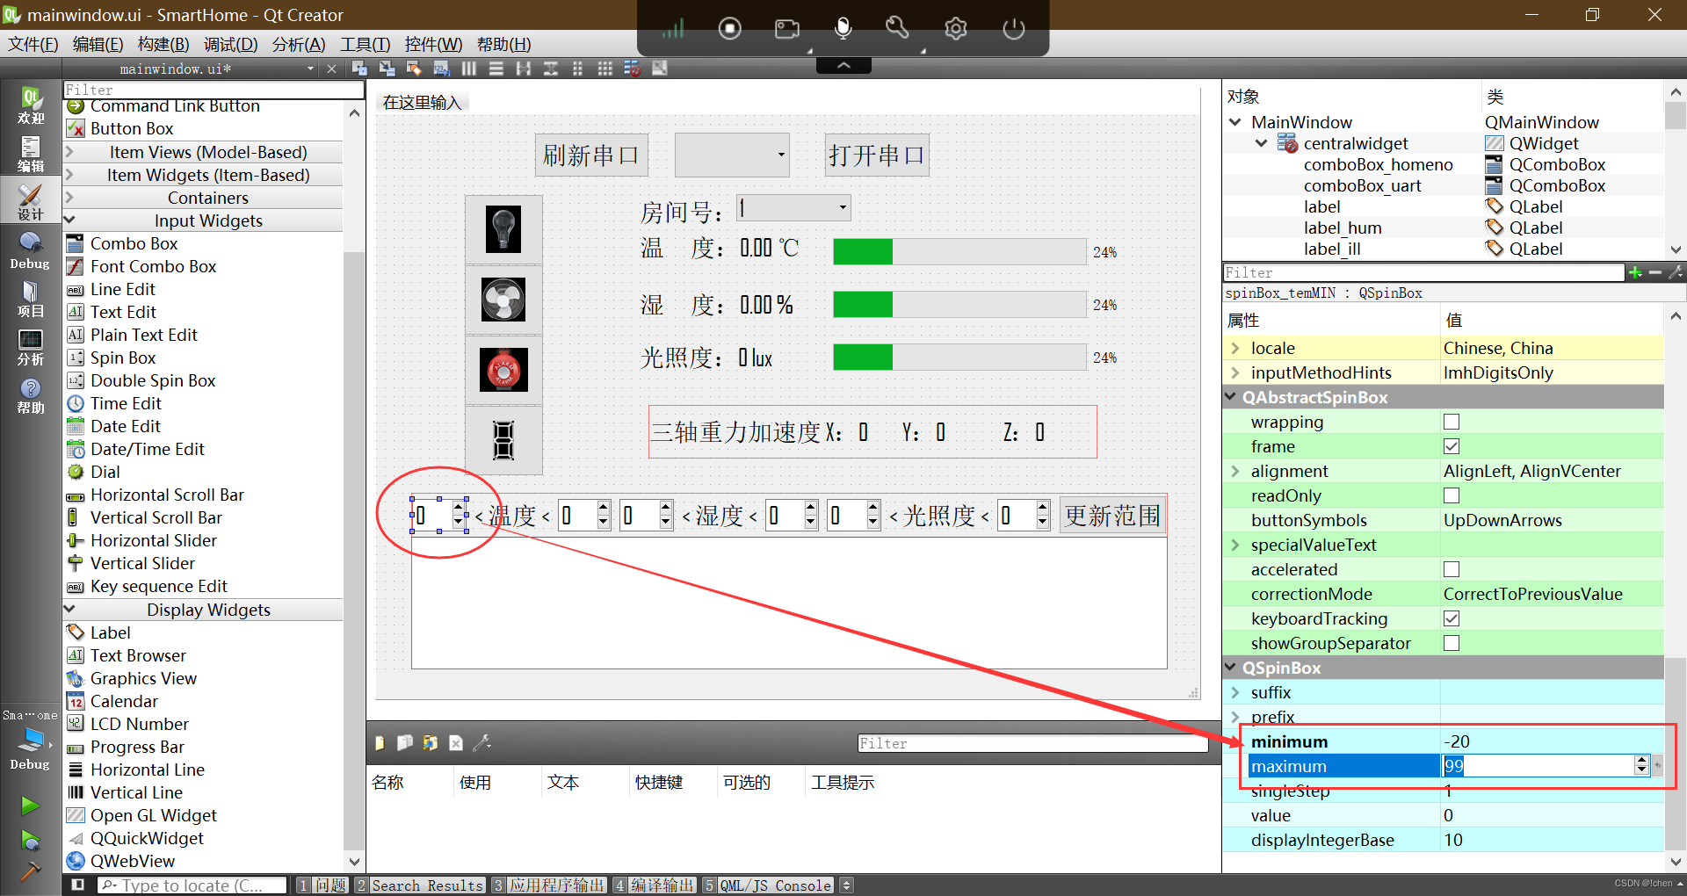
Task: Open Debug mode in left sidebar
Action: pos(31,249)
